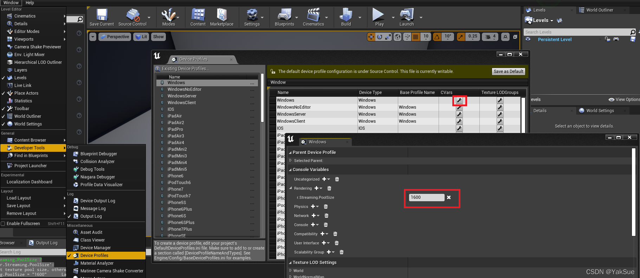The height and width of the screenshot is (278, 640).
Task: Switch to the World Settings tab
Action: point(601,111)
